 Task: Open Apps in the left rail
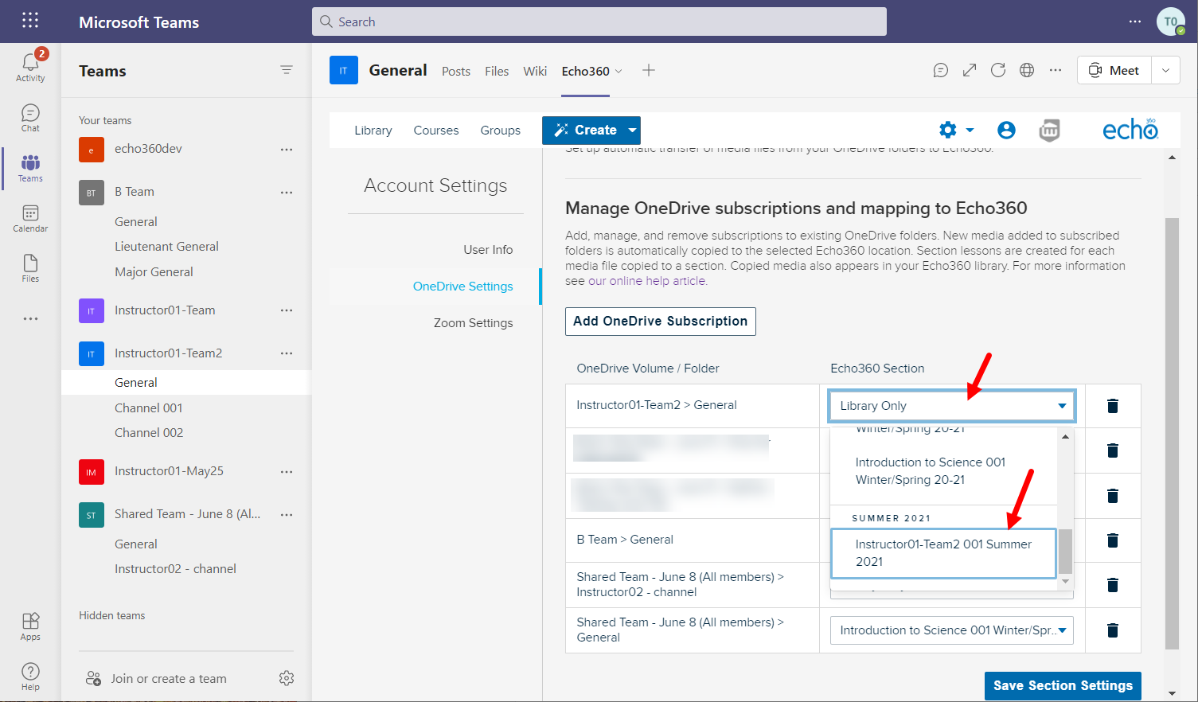pyautogui.click(x=30, y=626)
